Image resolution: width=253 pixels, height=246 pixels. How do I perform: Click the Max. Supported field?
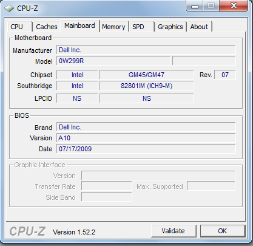[211, 186]
